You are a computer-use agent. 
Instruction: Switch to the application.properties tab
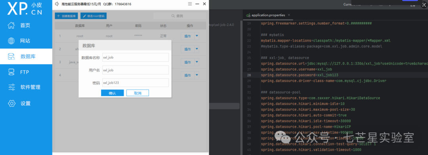pos(268,15)
